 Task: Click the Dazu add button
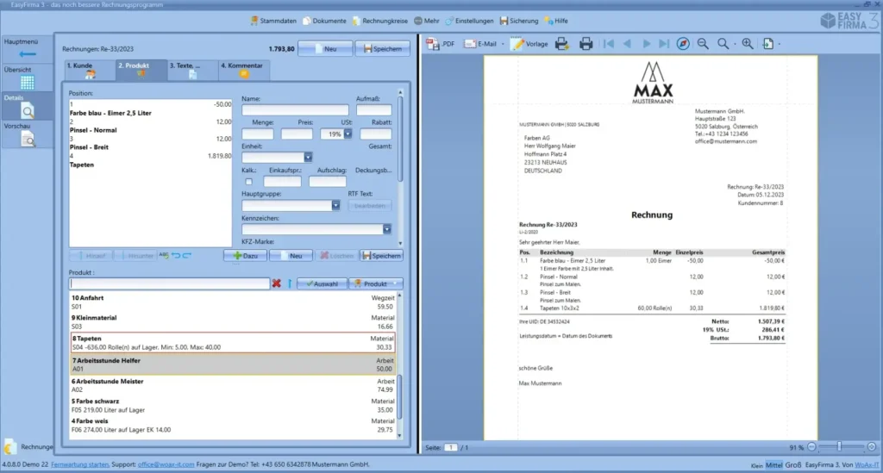pyautogui.click(x=245, y=256)
